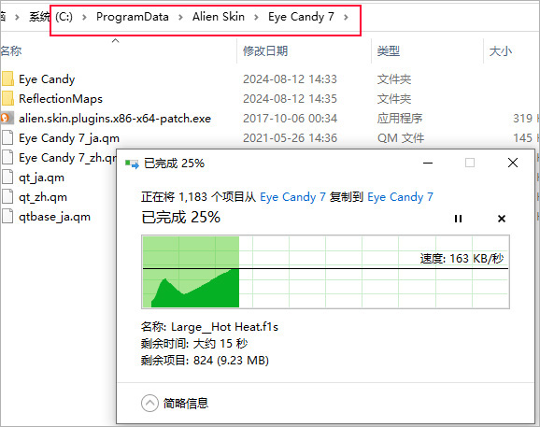Pause the file copy operation
The height and width of the screenshot is (427, 540).
click(458, 219)
